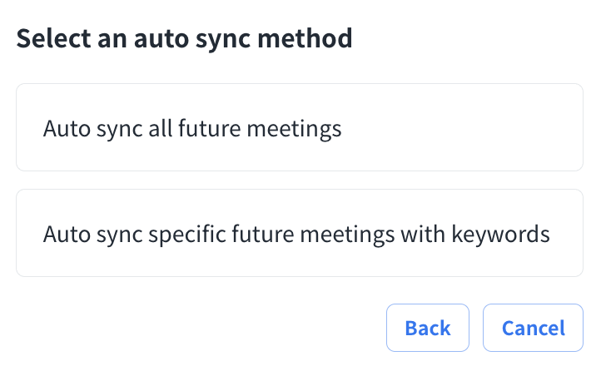Click 'Select an auto sync method' heading
Image resolution: width=601 pixels, height=366 pixels.
(x=184, y=38)
